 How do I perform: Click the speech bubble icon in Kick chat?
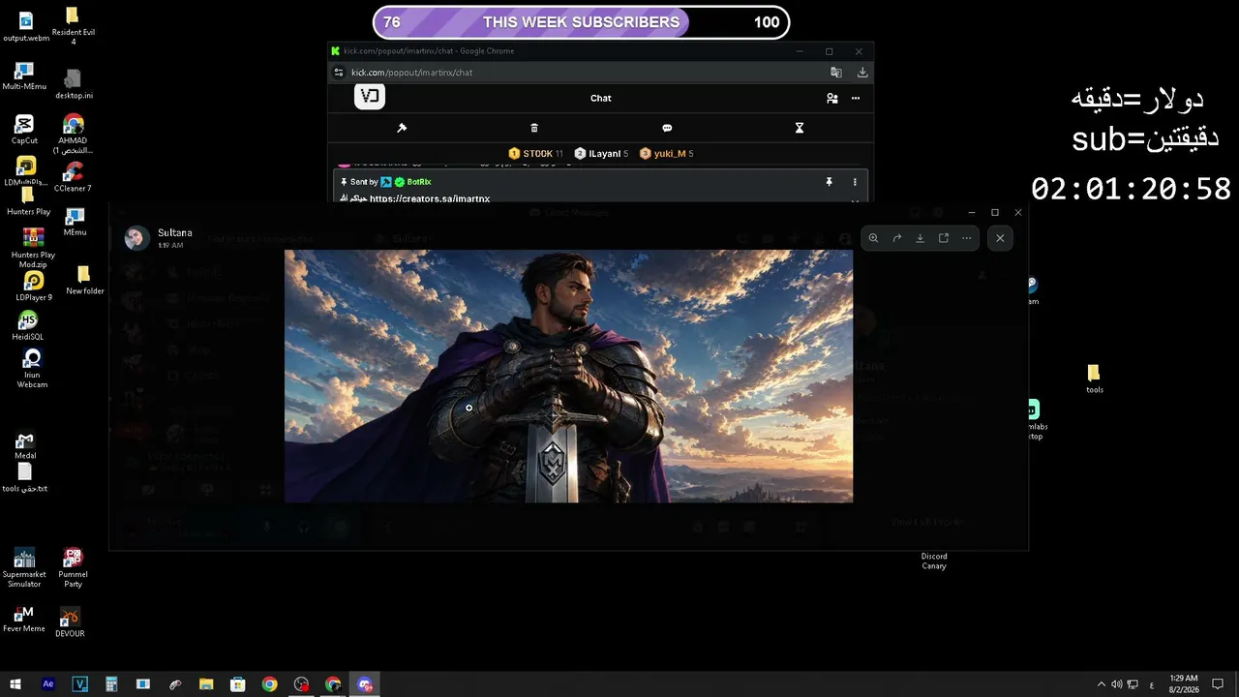(667, 128)
